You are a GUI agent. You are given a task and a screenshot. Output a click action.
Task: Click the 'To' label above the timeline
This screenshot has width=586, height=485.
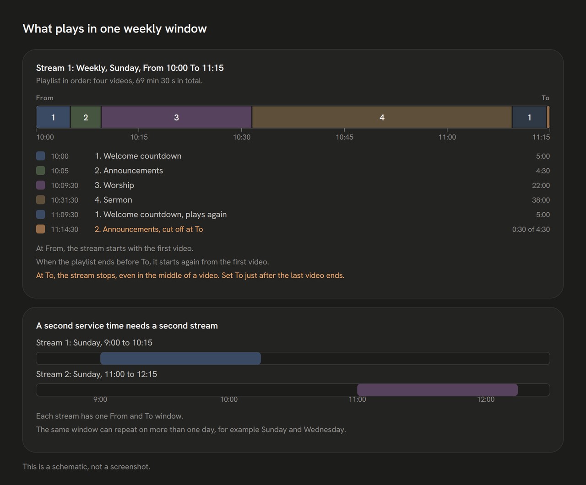[x=545, y=98]
